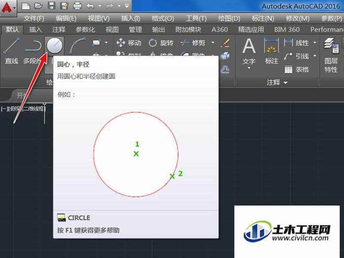Open the 编辑(E) menu
Screen dimensions: 344x258
66,18
